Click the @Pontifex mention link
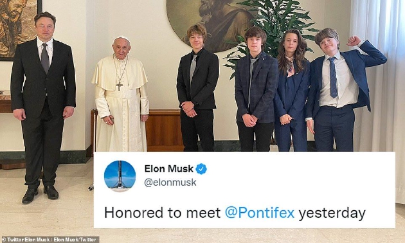 [x=260, y=213]
